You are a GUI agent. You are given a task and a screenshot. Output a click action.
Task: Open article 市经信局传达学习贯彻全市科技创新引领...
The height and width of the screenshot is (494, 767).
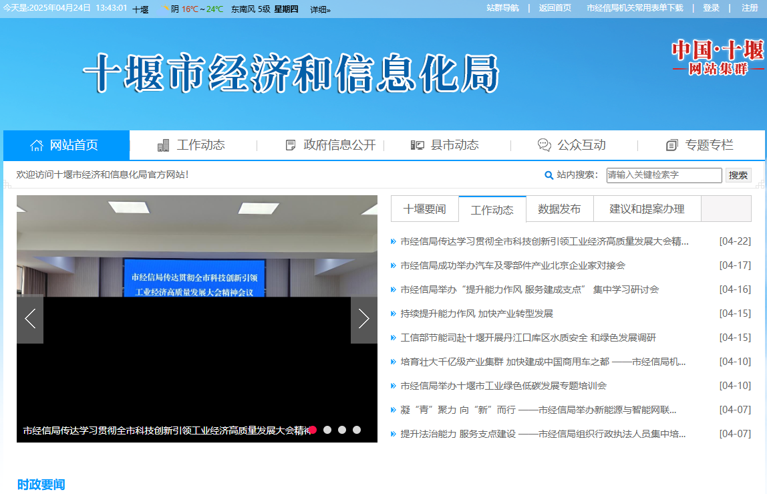(x=545, y=241)
